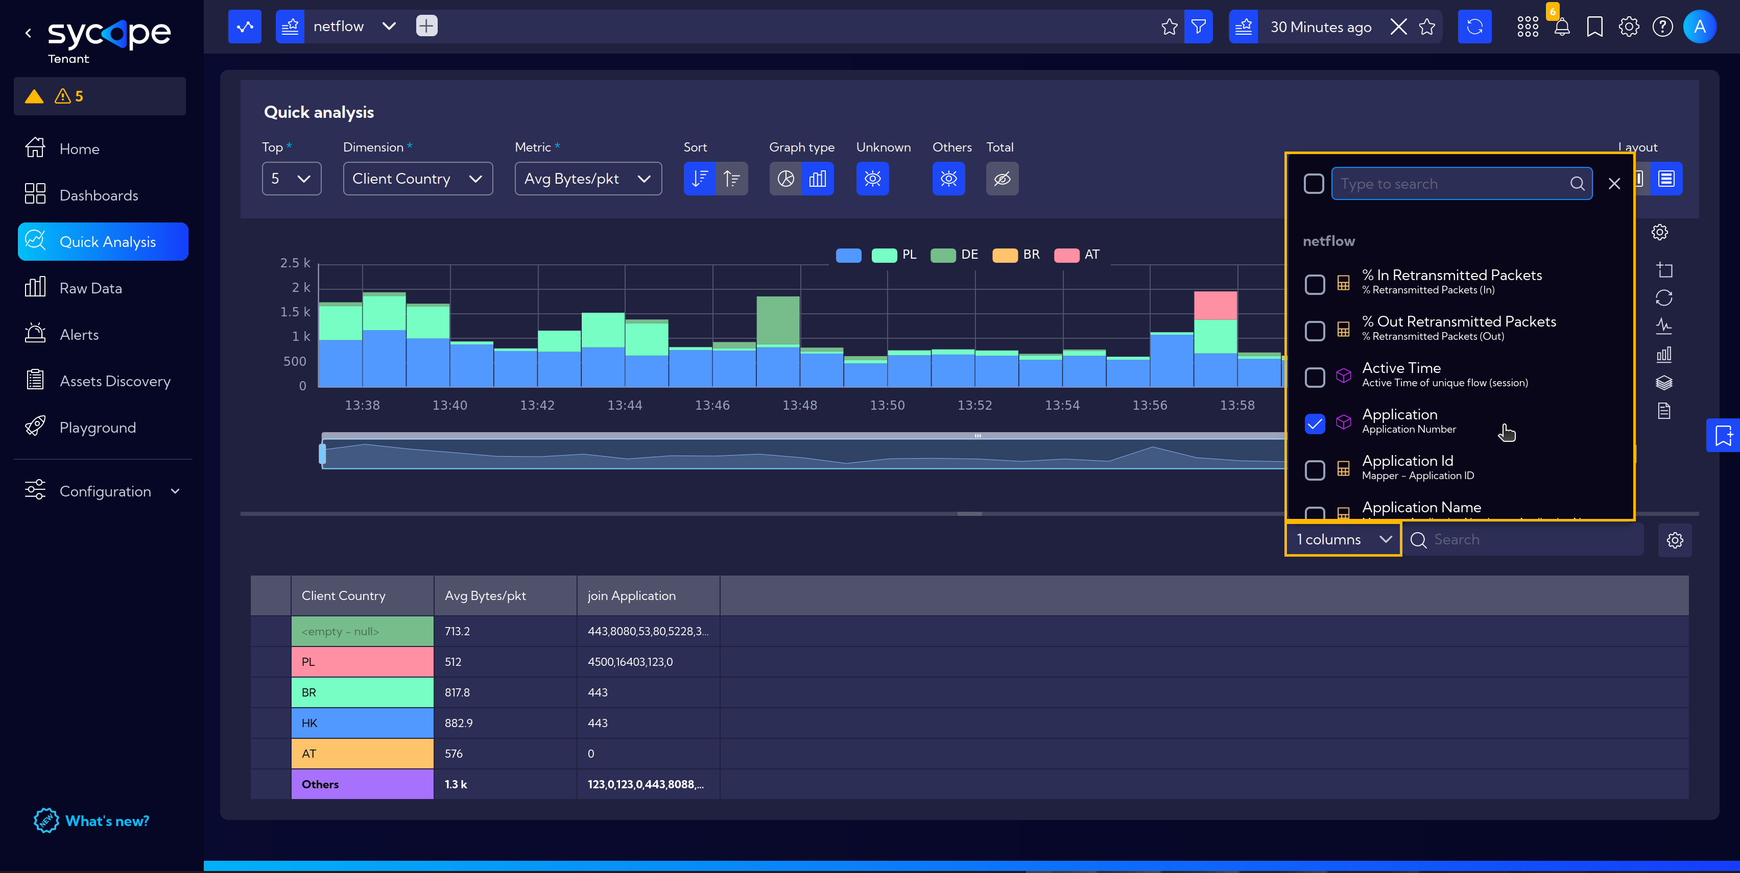Open settings gear in top bar
The image size is (1740, 873).
pyautogui.click(x=1629, y=27)
